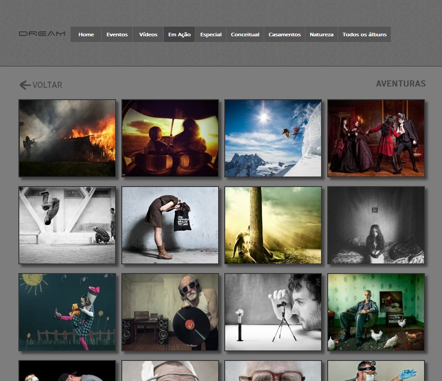
Task: Open the man peering at tiny camera tripod photo
Action: pos(273,312)
